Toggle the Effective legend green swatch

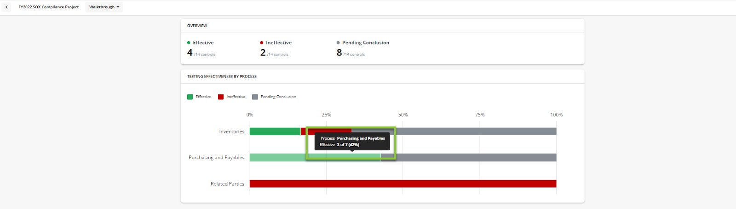(190, 97)
